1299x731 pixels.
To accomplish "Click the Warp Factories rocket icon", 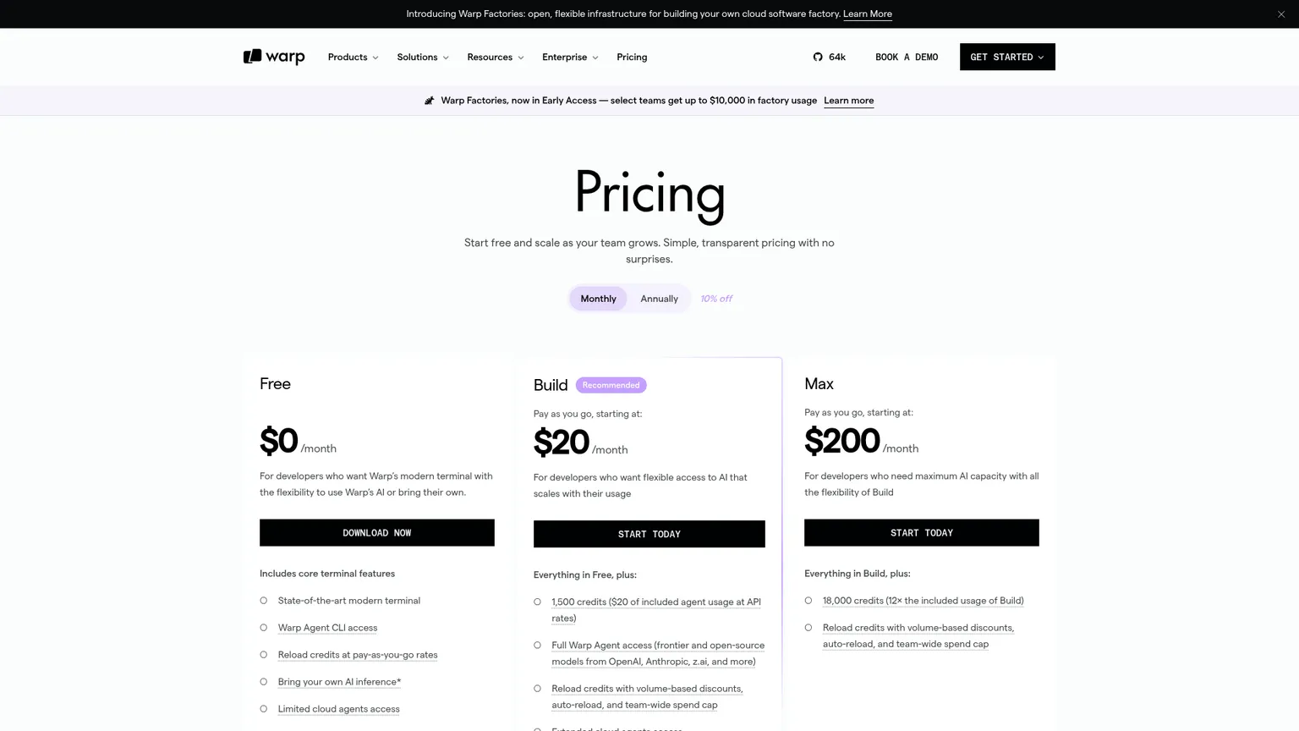I will coord(430,101).
